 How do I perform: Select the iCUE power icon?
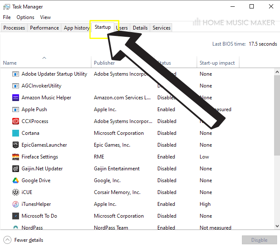(x=16, y=192)
